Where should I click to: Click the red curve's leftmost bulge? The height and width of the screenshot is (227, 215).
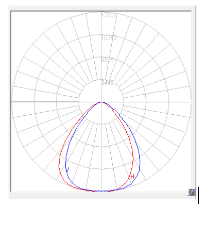click(x=59, y=165)
